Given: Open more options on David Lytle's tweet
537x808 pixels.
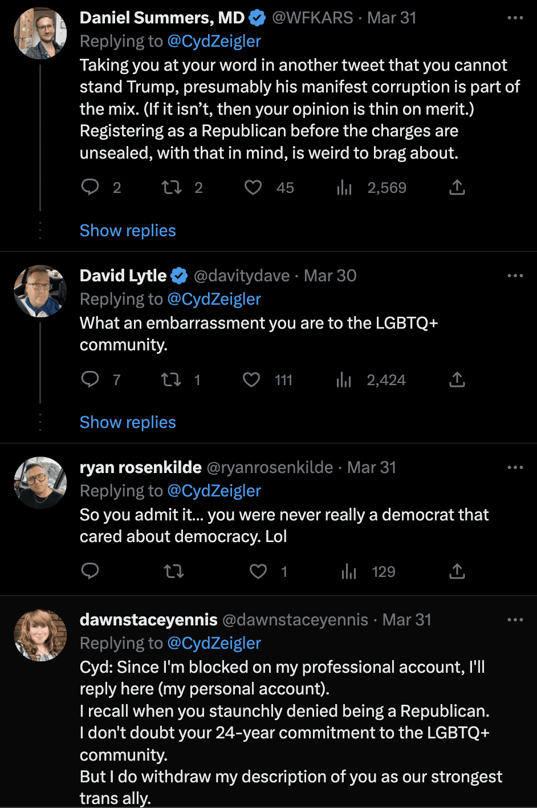Looking at the screenshot, I should coord(515,276).
